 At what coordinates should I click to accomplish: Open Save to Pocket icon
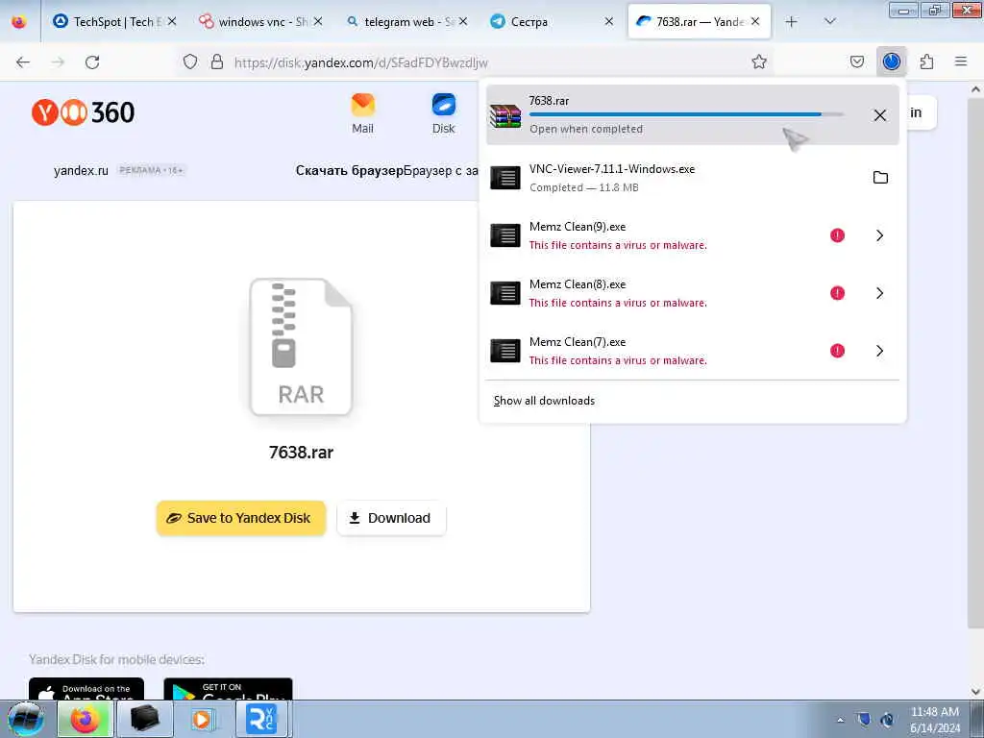pos(857,61)
